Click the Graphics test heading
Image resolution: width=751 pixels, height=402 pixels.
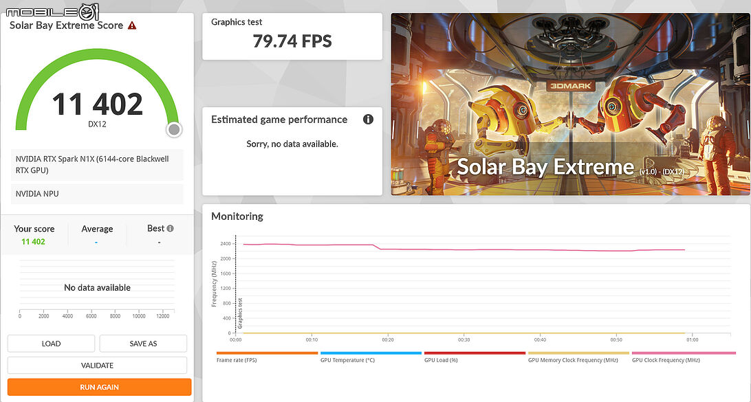click(237, 22)
